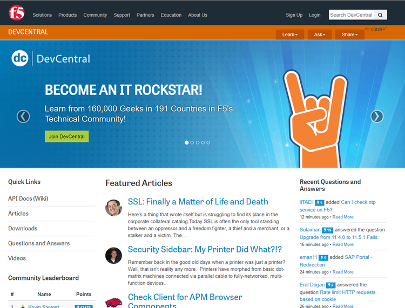
Task: Open IITAEI's user profile link
Action: click(x=306, y=202)
